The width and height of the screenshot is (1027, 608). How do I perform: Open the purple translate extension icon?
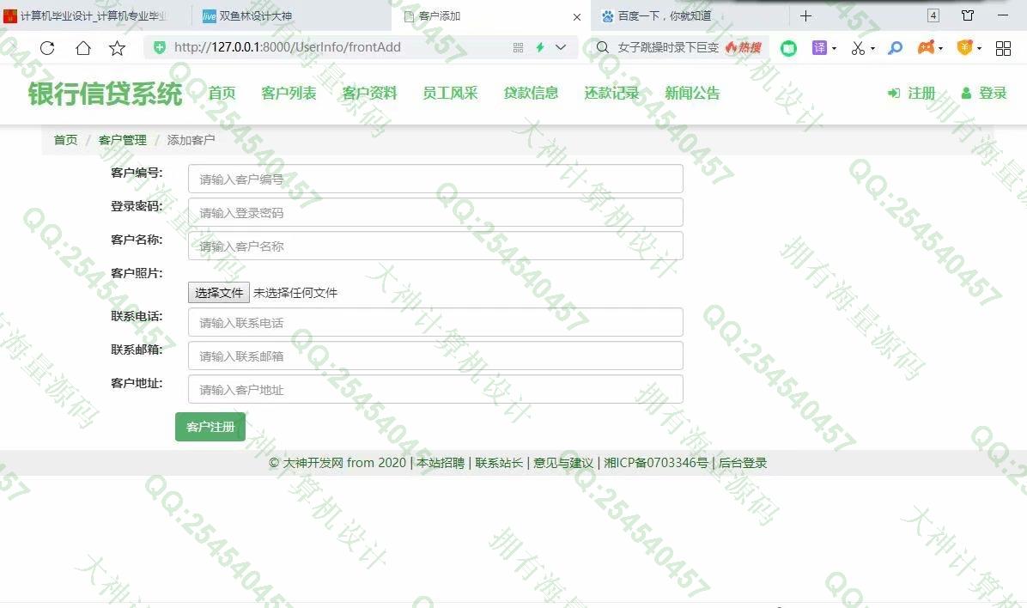coord(819,47)
